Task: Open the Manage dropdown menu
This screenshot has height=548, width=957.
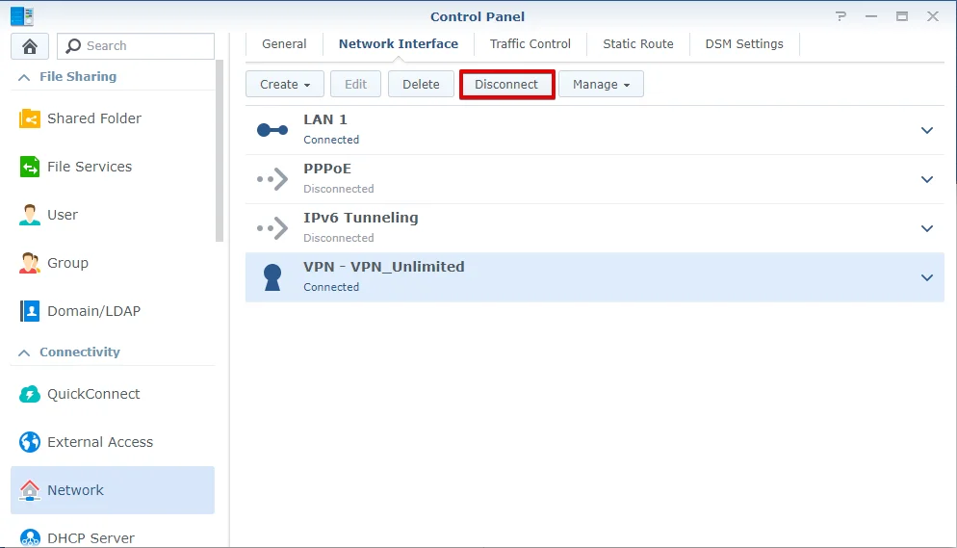Action: pyautogui.click(x=601, y=85)
